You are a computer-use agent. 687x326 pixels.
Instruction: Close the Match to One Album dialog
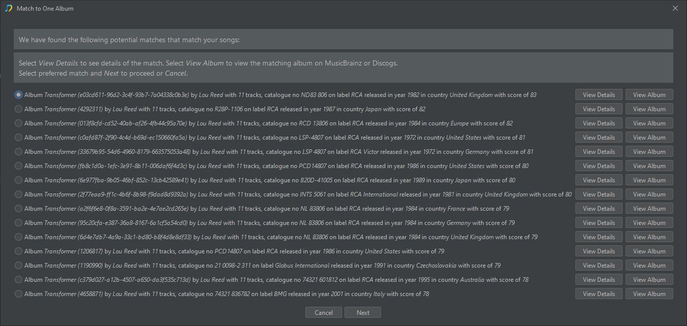[675, 8]
